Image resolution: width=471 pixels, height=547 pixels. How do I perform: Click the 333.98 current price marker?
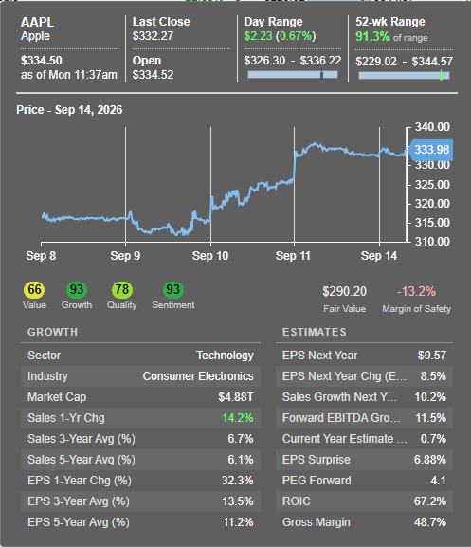(x=430, y=150)
